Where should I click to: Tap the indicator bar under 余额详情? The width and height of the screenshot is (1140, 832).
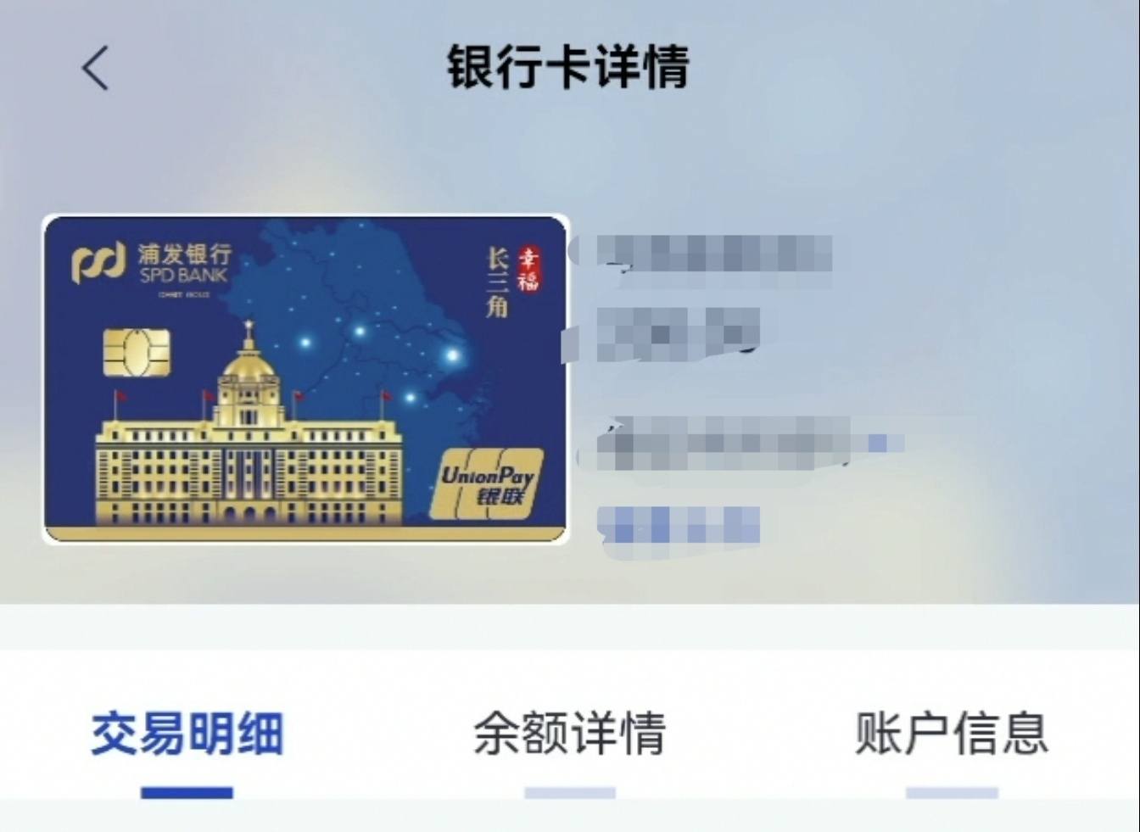[x=569, y=793]
